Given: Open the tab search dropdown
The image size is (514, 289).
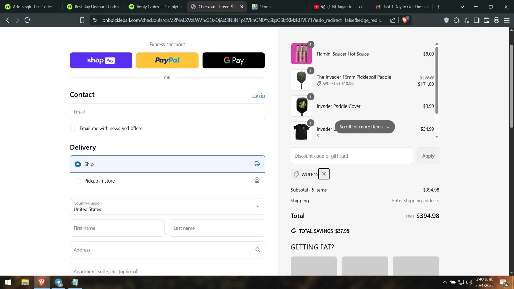Looking at the screenshot, I should [x=462, y=7].
